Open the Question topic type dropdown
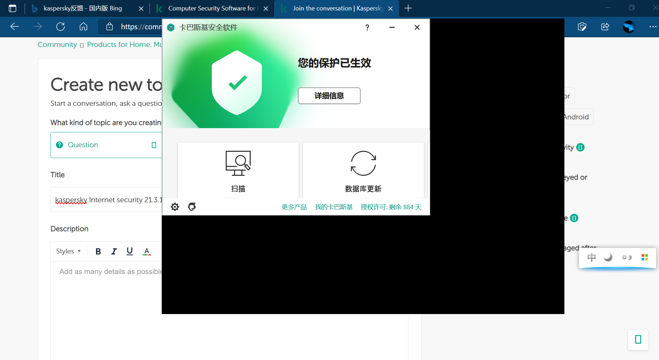Image resolution: width=659 pixels, height=360 pixels. pyautogui.click(x=106, y=145)
